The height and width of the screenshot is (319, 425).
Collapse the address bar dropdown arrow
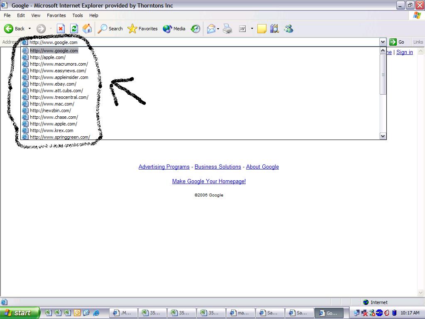pyautogui.click(x=383, y=42)
